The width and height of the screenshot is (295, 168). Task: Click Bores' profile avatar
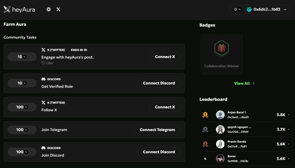pos(220,159)
